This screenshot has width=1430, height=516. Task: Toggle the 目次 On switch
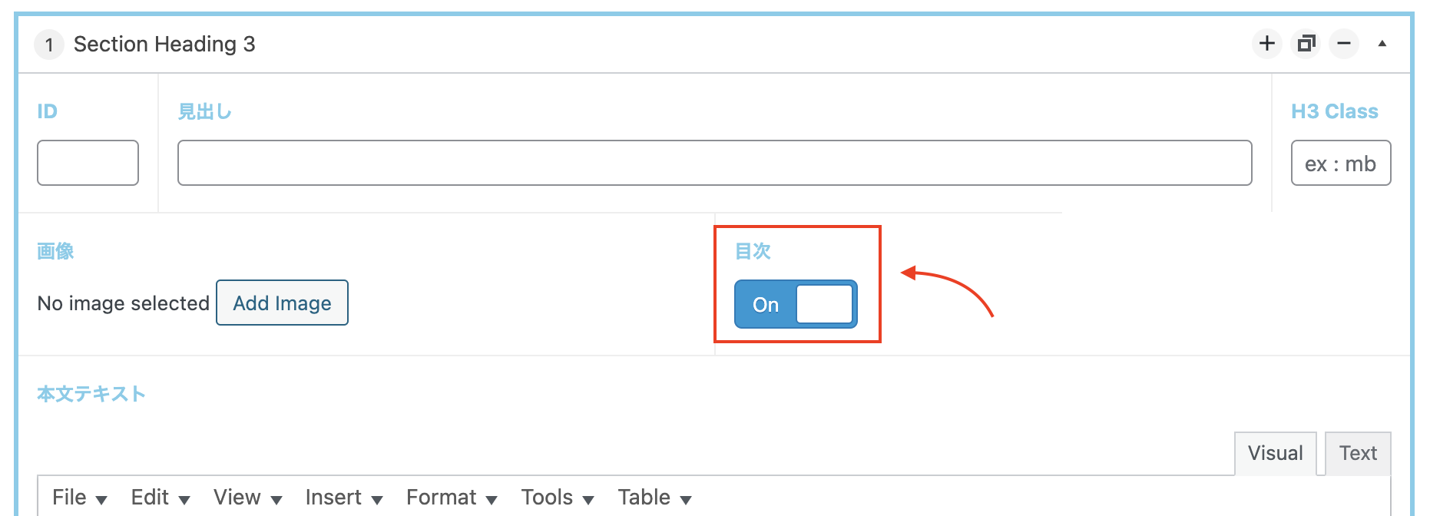click(796, 304)
